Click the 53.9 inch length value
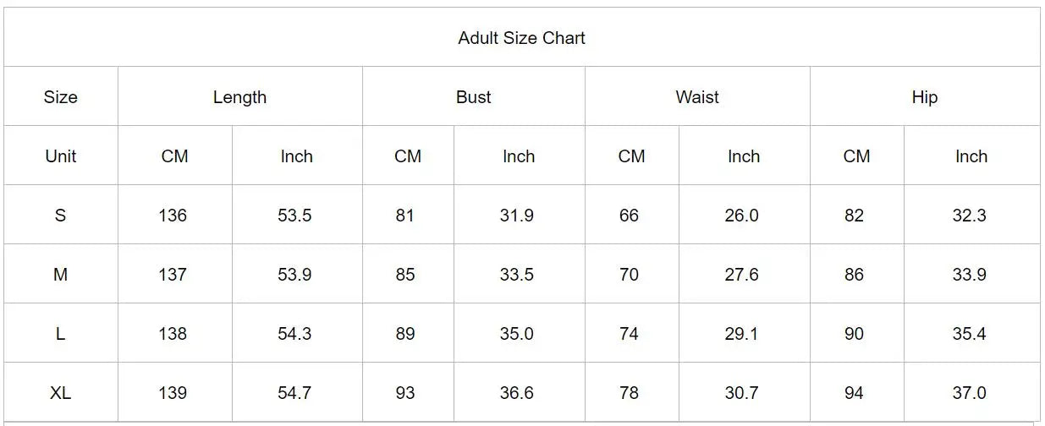The image size is (1045, 426). pyautogui.click(x=294, y=275)
